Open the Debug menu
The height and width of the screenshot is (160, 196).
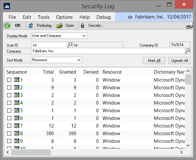click(103, 17)
